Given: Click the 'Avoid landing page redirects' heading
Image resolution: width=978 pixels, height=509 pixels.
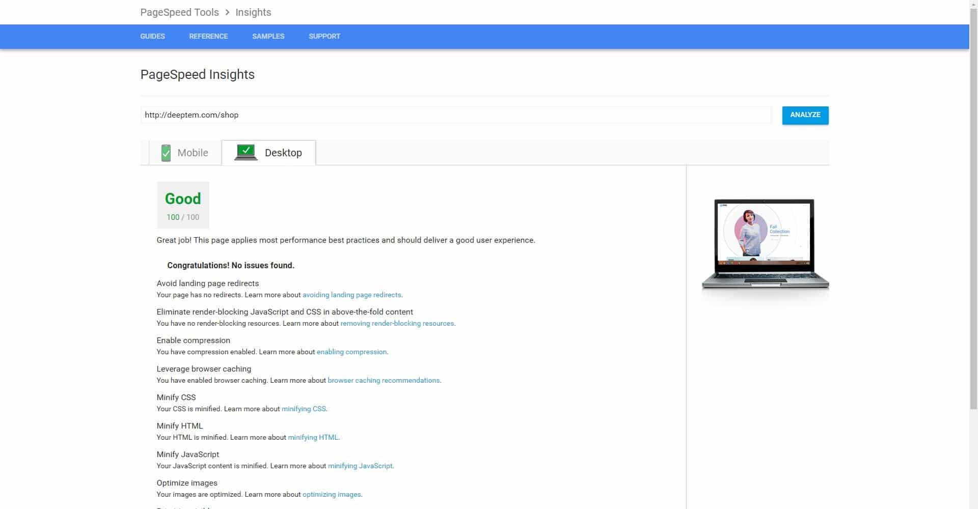Looking at the screenshot, I should (208, 284).
